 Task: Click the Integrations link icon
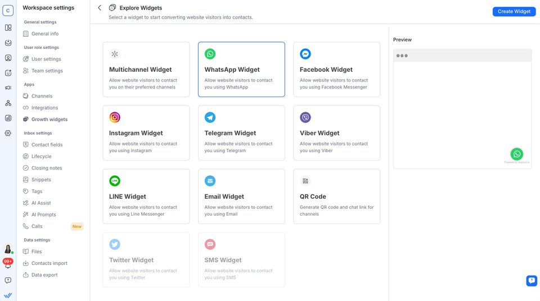click(x=25, y=108)
